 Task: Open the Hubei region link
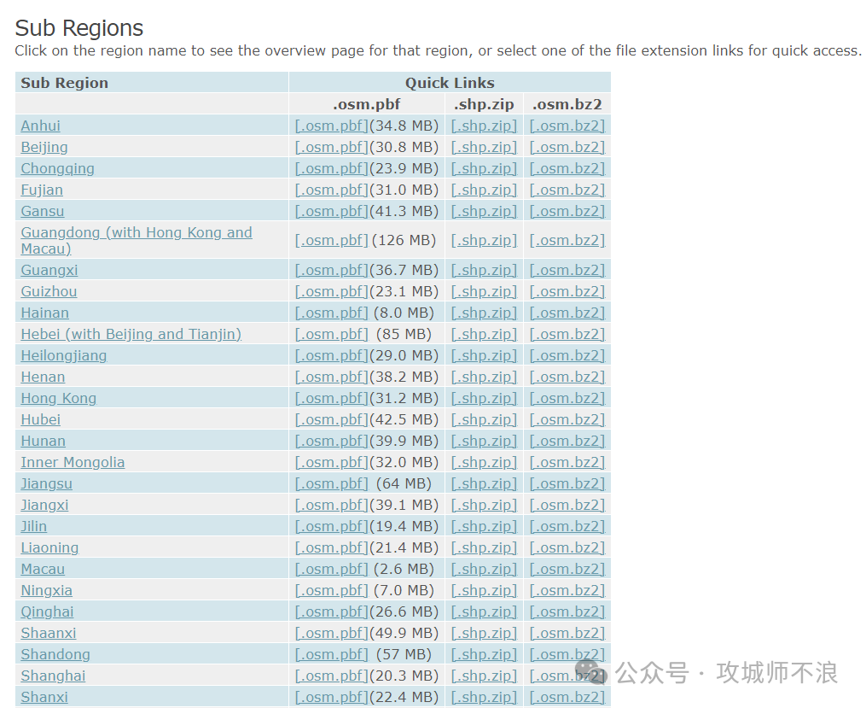[40, 420]
